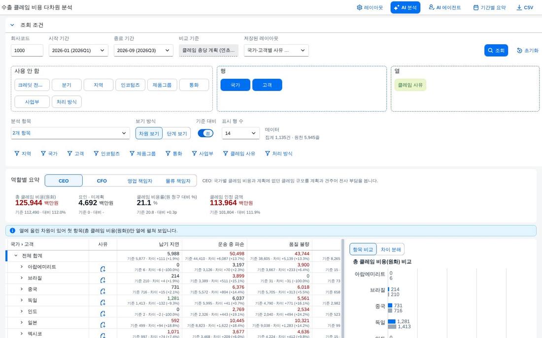542x338 pixels.
Task: Collapse the 전체 합계 row
Action: (16, 256)
